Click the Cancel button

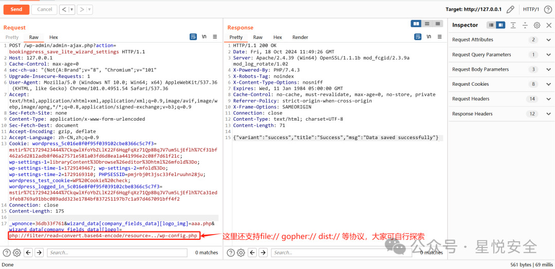(44, 10)
